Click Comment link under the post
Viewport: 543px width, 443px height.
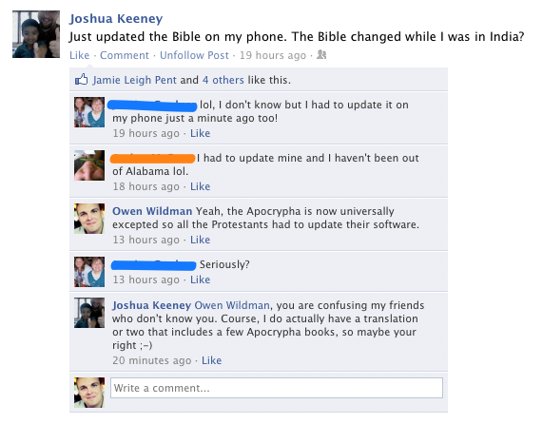(125, 55)
